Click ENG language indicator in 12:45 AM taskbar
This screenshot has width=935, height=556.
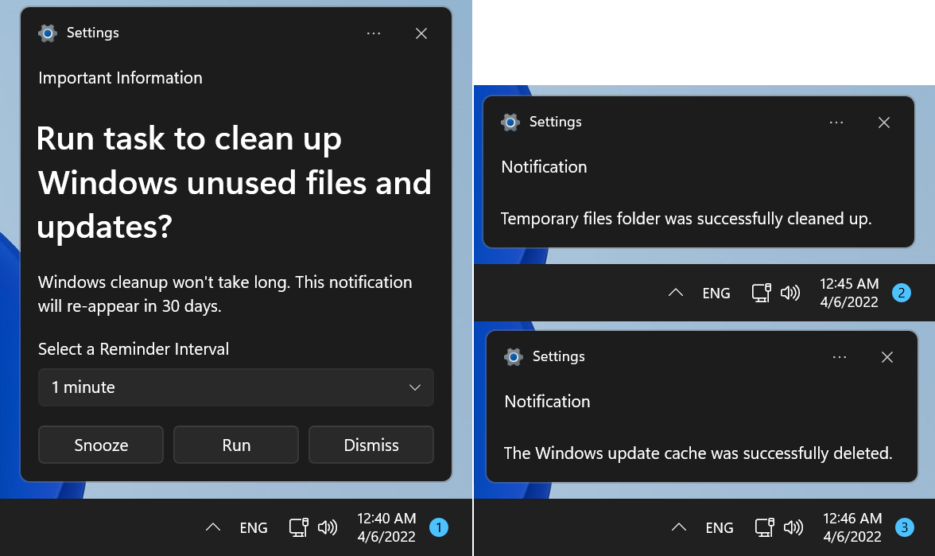point(716,293)
